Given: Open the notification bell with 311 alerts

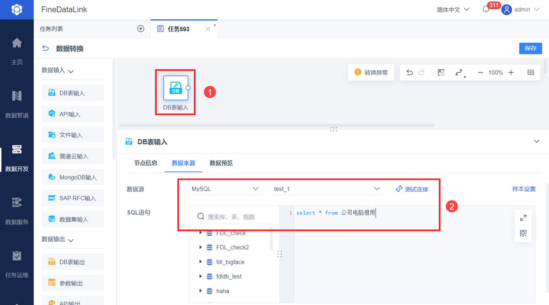Looking at the screenshot, I should 486,9.
